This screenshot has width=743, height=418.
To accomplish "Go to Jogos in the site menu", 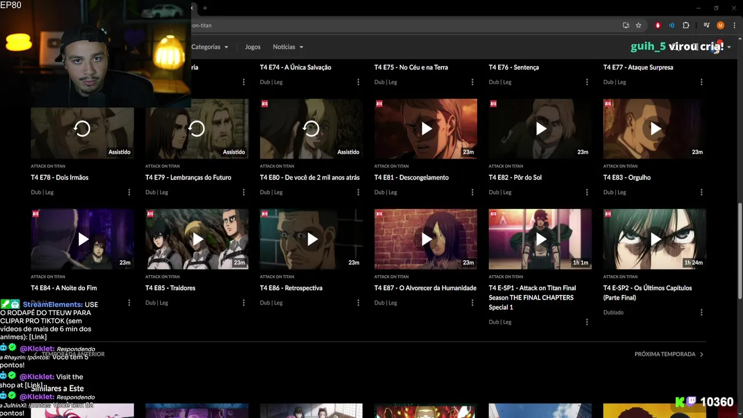I will [253, 47].
